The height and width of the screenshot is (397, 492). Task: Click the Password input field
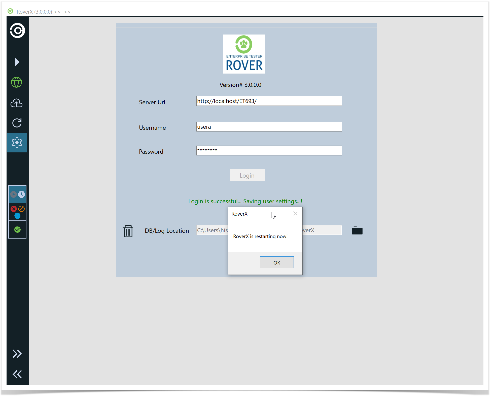269,151
